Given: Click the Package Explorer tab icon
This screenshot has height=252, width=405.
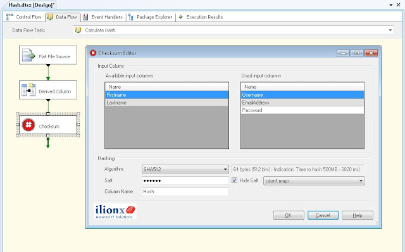Looking at the screenshot, I should (x=131, y=17).
